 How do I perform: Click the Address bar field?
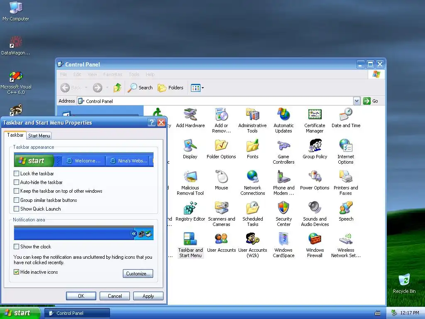tap(215, 101)
